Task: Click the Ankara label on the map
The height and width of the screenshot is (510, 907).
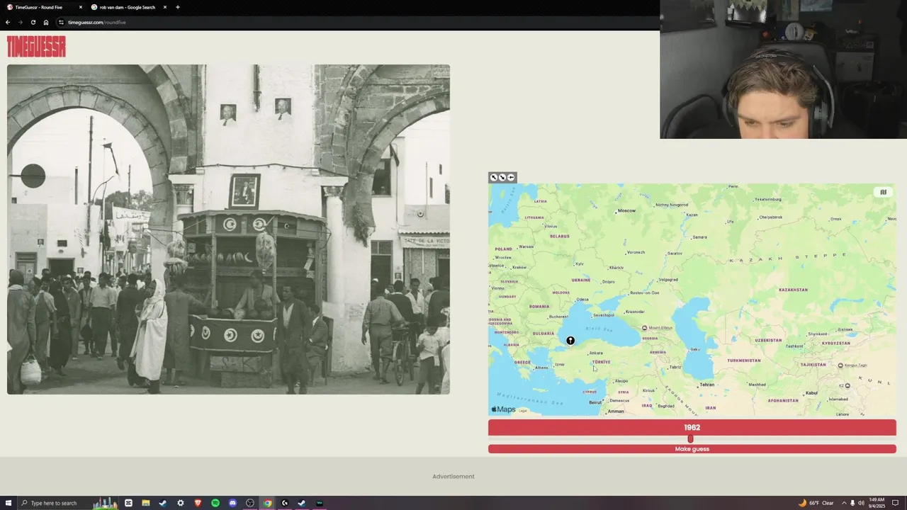Action: click(596, 353)
